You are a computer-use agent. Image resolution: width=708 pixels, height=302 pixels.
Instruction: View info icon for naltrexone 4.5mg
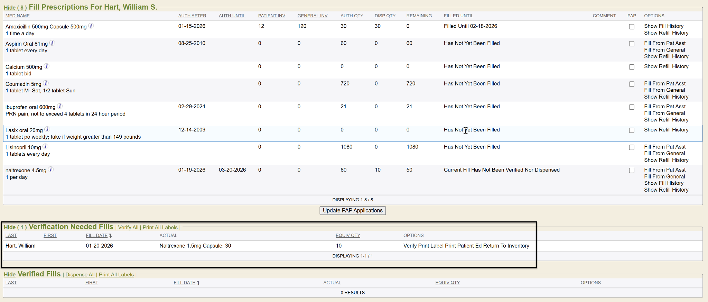[x=51, y=170]
